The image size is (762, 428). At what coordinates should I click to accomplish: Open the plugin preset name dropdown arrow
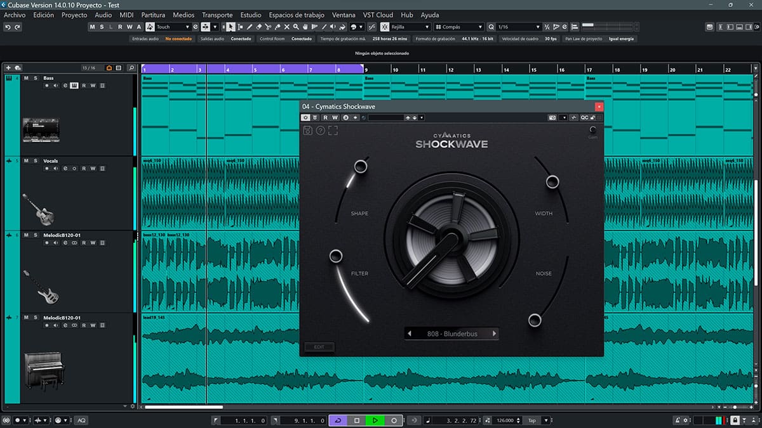click(421, 117)
